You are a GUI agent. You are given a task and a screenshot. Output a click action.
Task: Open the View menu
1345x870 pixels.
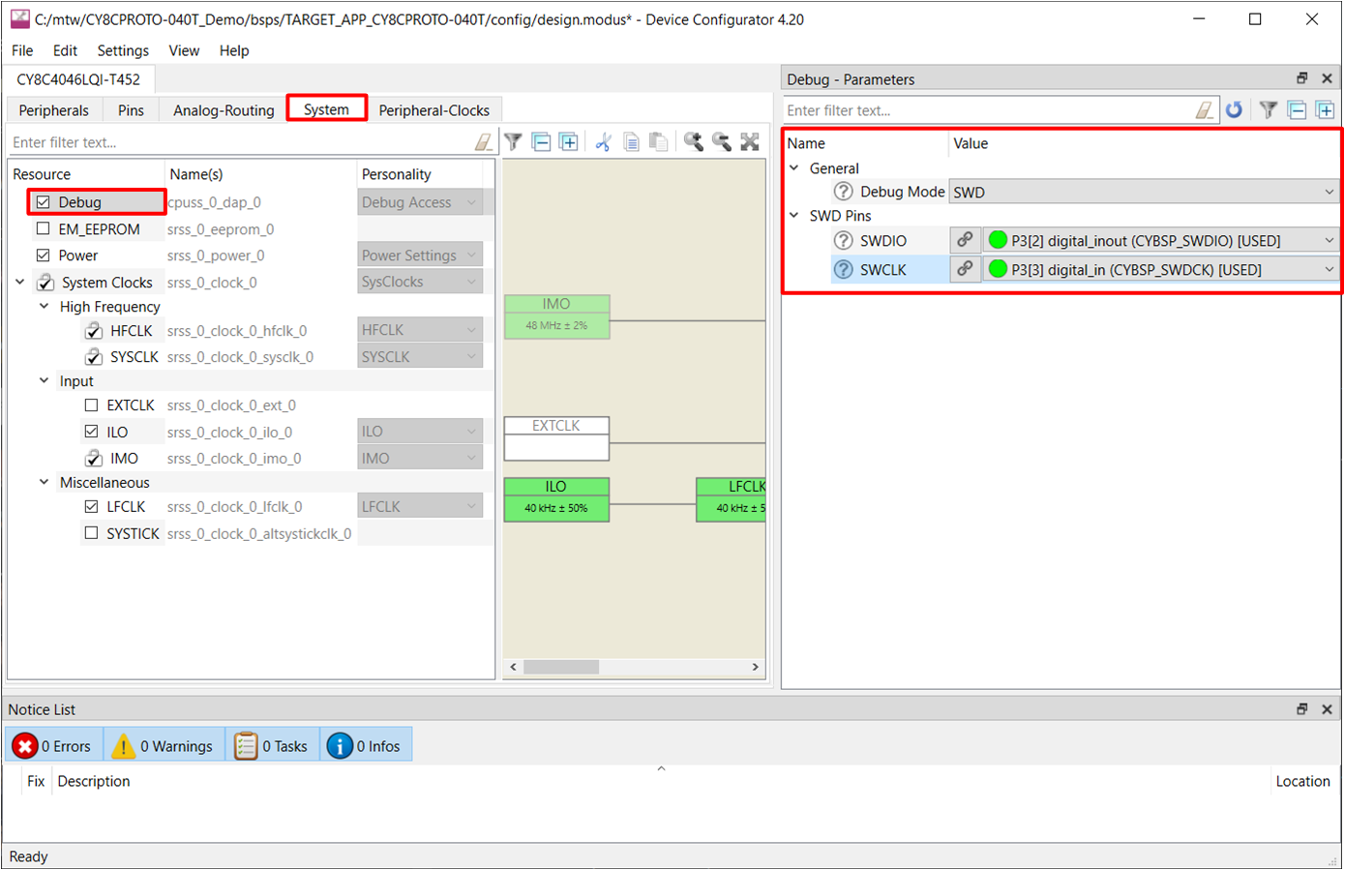pos(184,50)
